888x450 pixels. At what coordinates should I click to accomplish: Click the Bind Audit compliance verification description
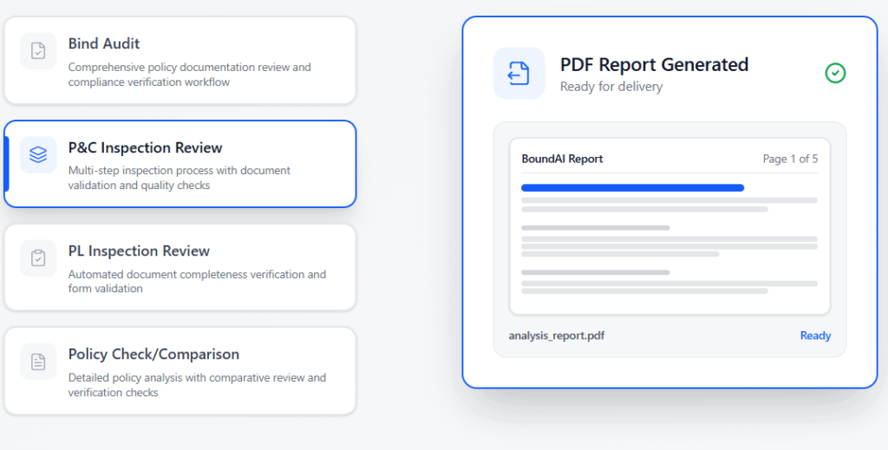click(189, 75)
